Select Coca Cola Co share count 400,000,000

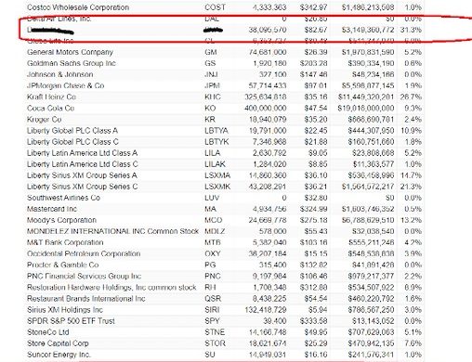[x=265, y=108]
